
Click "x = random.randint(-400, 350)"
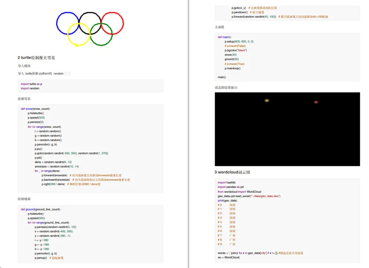tap(54, 231)
